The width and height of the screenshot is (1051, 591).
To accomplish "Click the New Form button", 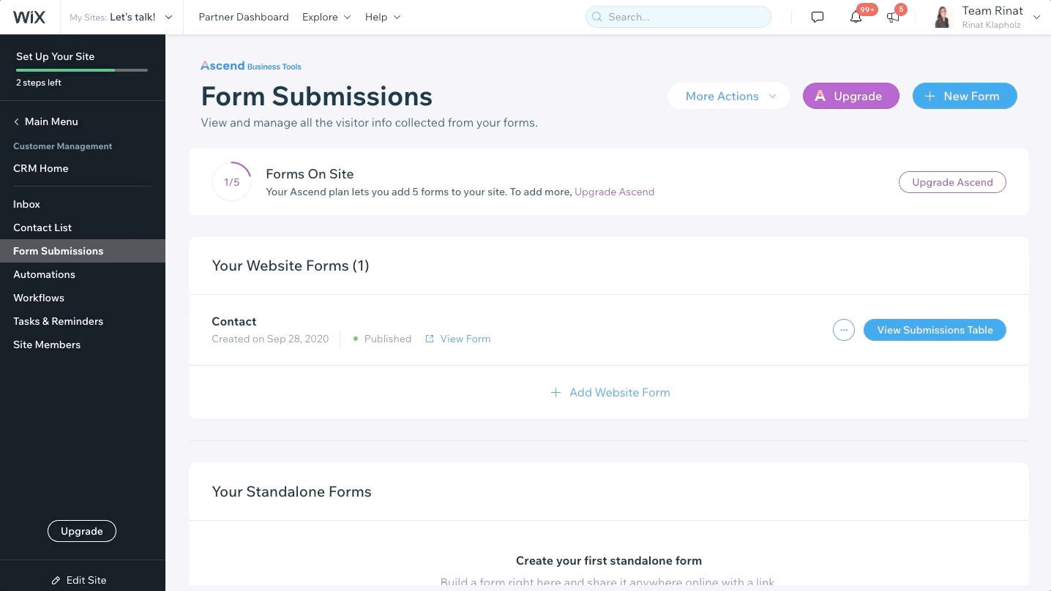I will pos(965,96).
